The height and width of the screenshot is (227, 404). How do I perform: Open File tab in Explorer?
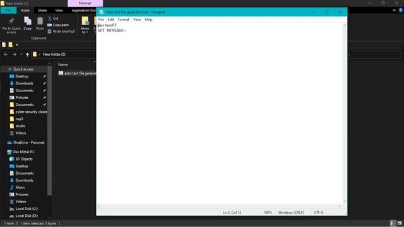click(8, 10)
